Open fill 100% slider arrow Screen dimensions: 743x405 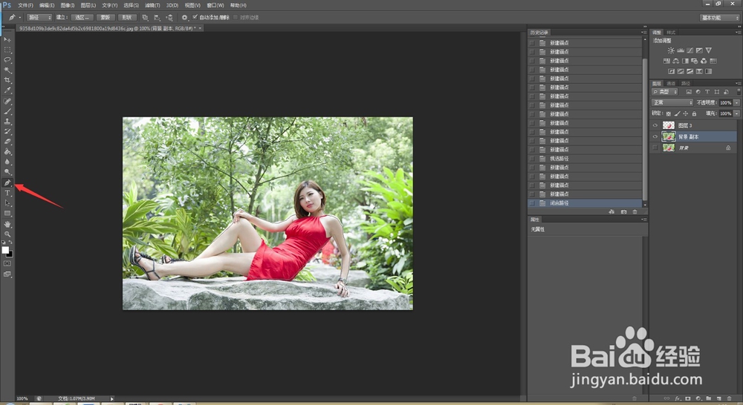736,113
